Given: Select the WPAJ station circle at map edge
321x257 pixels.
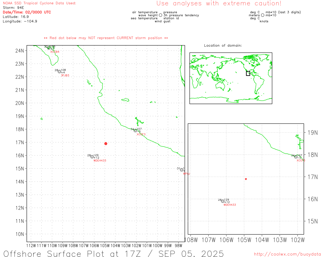Looking at the screenshot, I should (x=182, y=170).
